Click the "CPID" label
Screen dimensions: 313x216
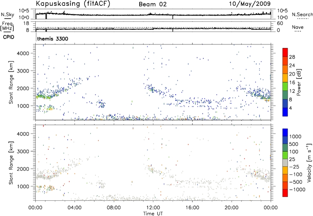click(x=9, y=37)
